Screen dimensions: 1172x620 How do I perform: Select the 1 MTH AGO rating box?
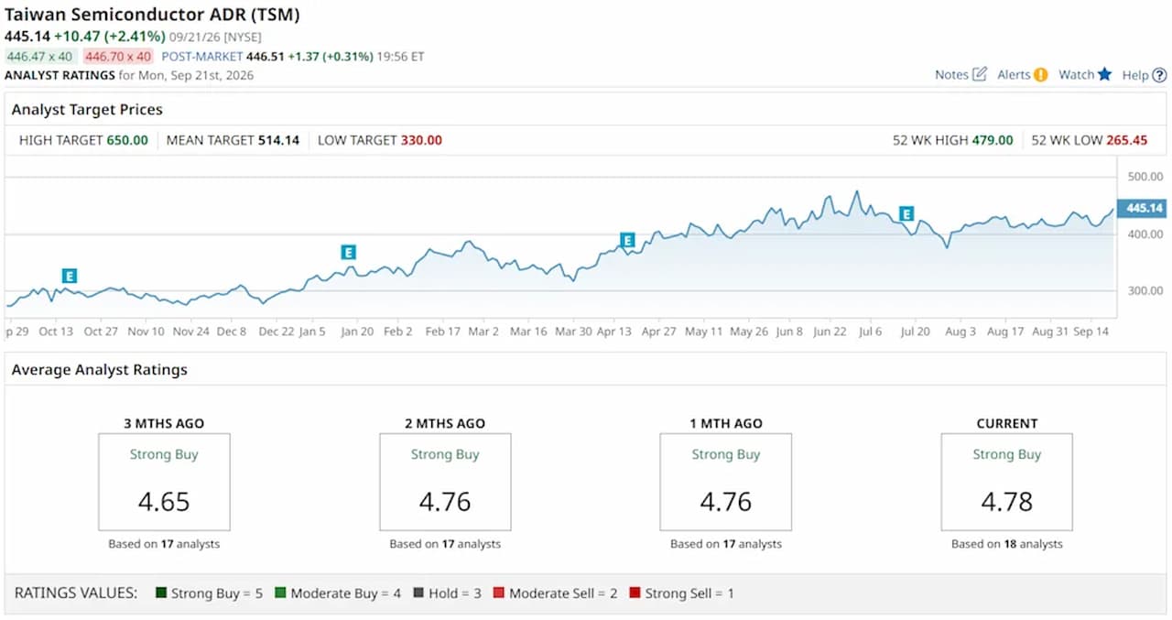726,483
